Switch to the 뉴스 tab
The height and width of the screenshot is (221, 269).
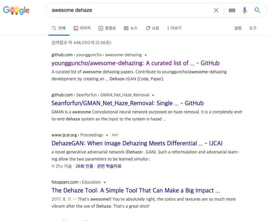(x=131, y=28)
